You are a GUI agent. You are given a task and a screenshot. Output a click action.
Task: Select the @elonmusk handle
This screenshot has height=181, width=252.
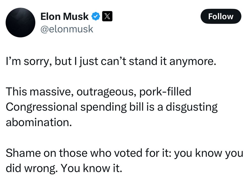[x=67, y=29]
